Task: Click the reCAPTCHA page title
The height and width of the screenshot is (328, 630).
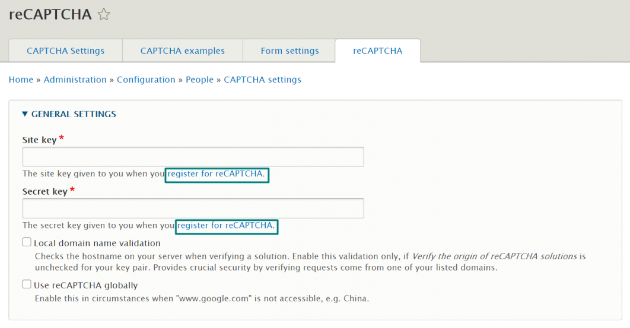Action: click(x=50, y=14)
